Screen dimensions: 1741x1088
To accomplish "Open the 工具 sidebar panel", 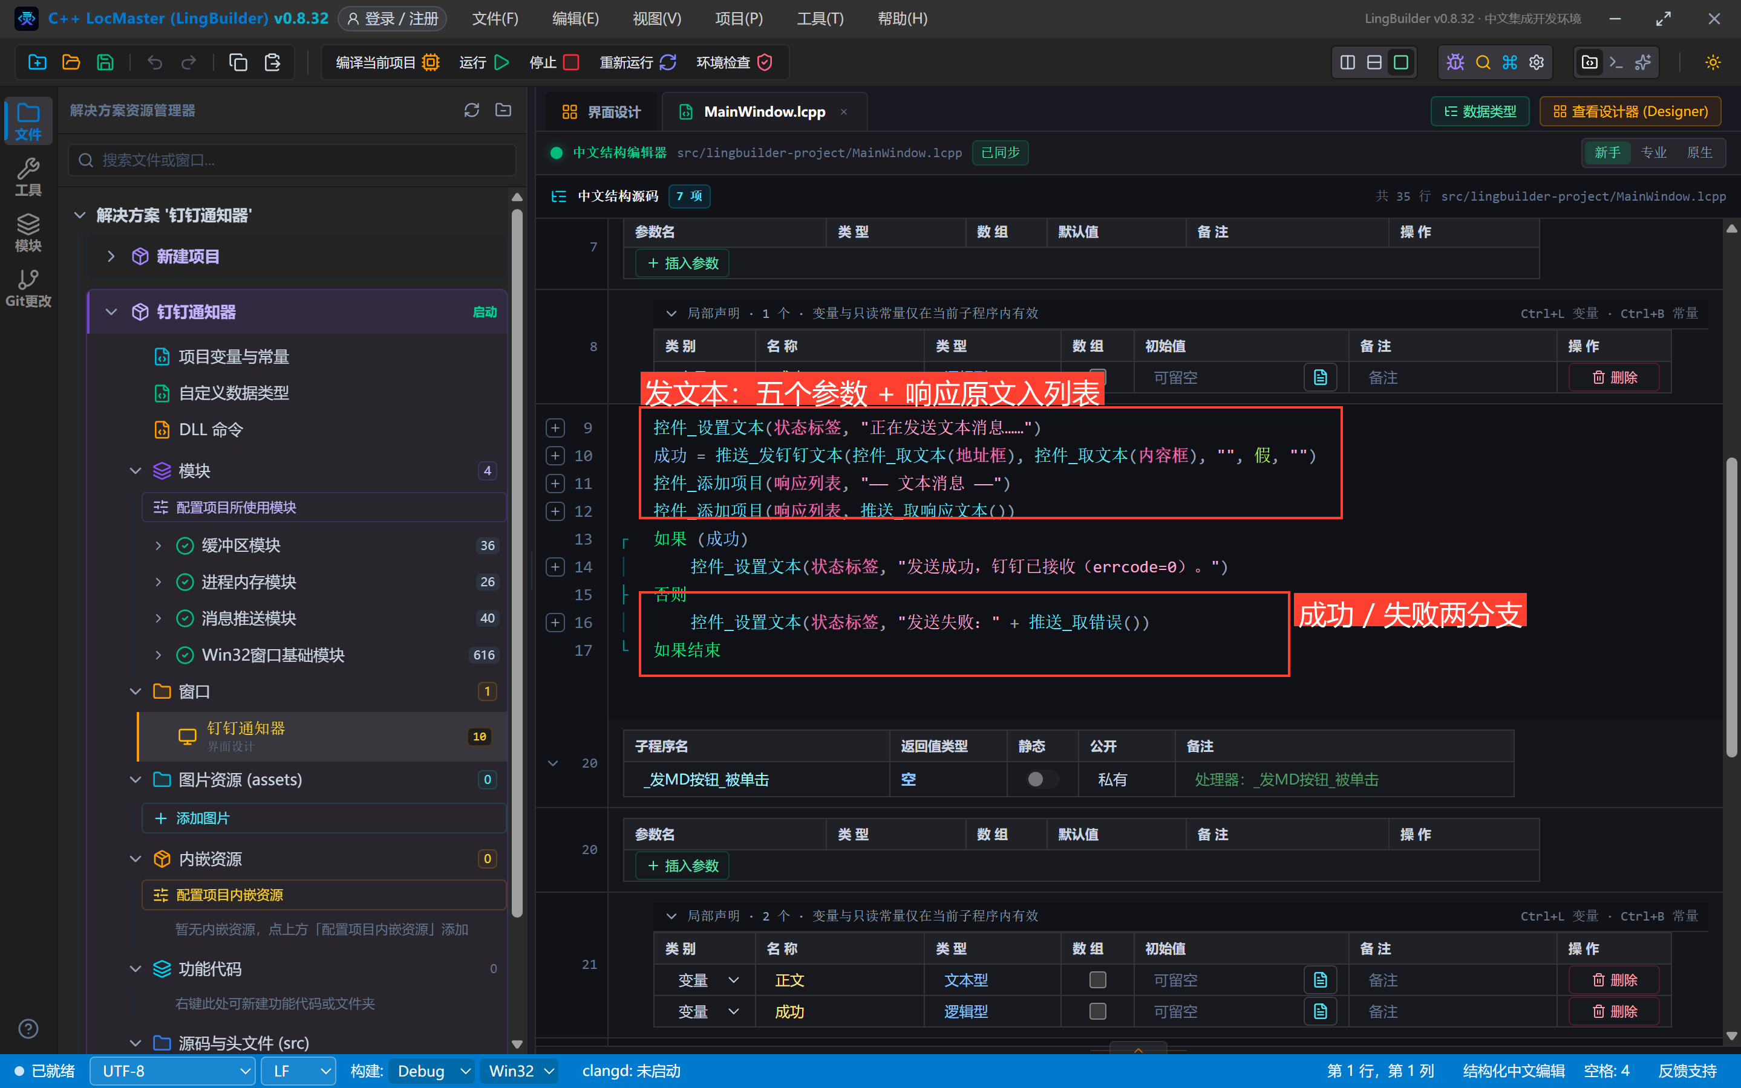I will point(28,177).
